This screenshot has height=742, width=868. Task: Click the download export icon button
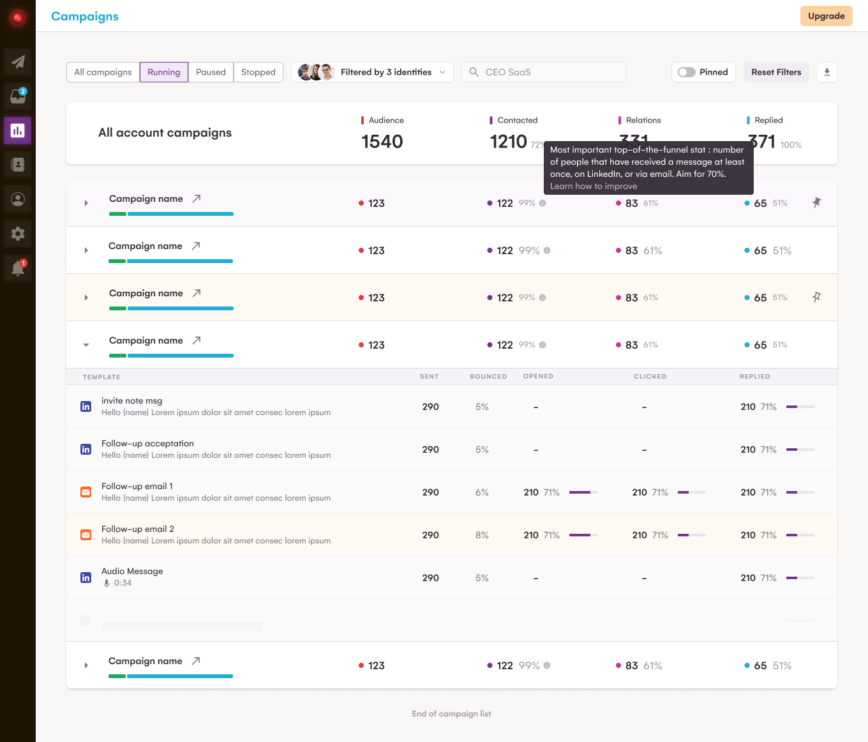click(x=827, y=72)
